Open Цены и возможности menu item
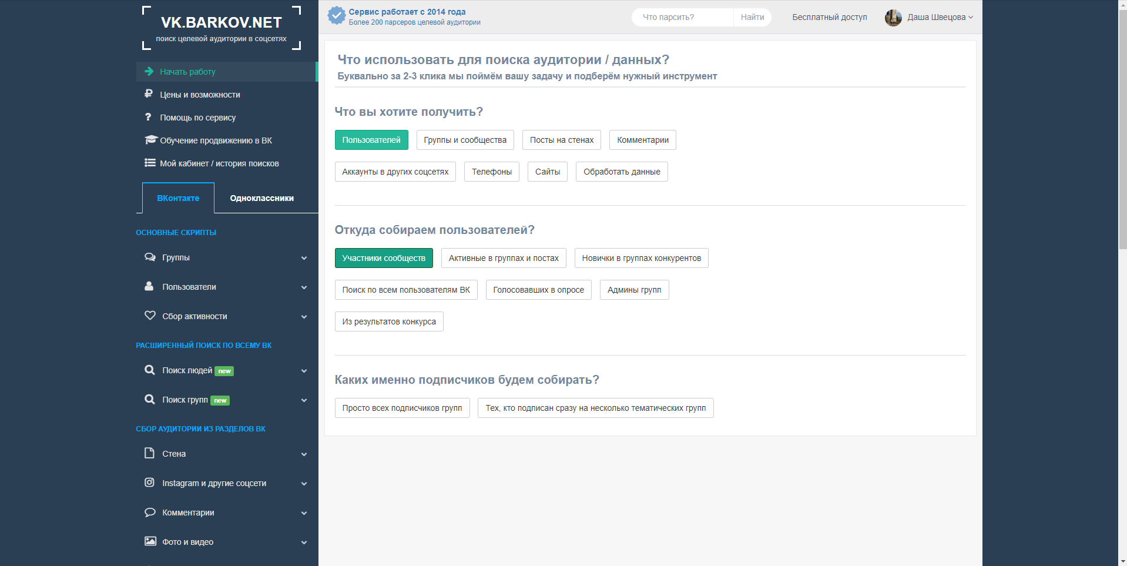The image size is (1127, 566). coord(227,95)
